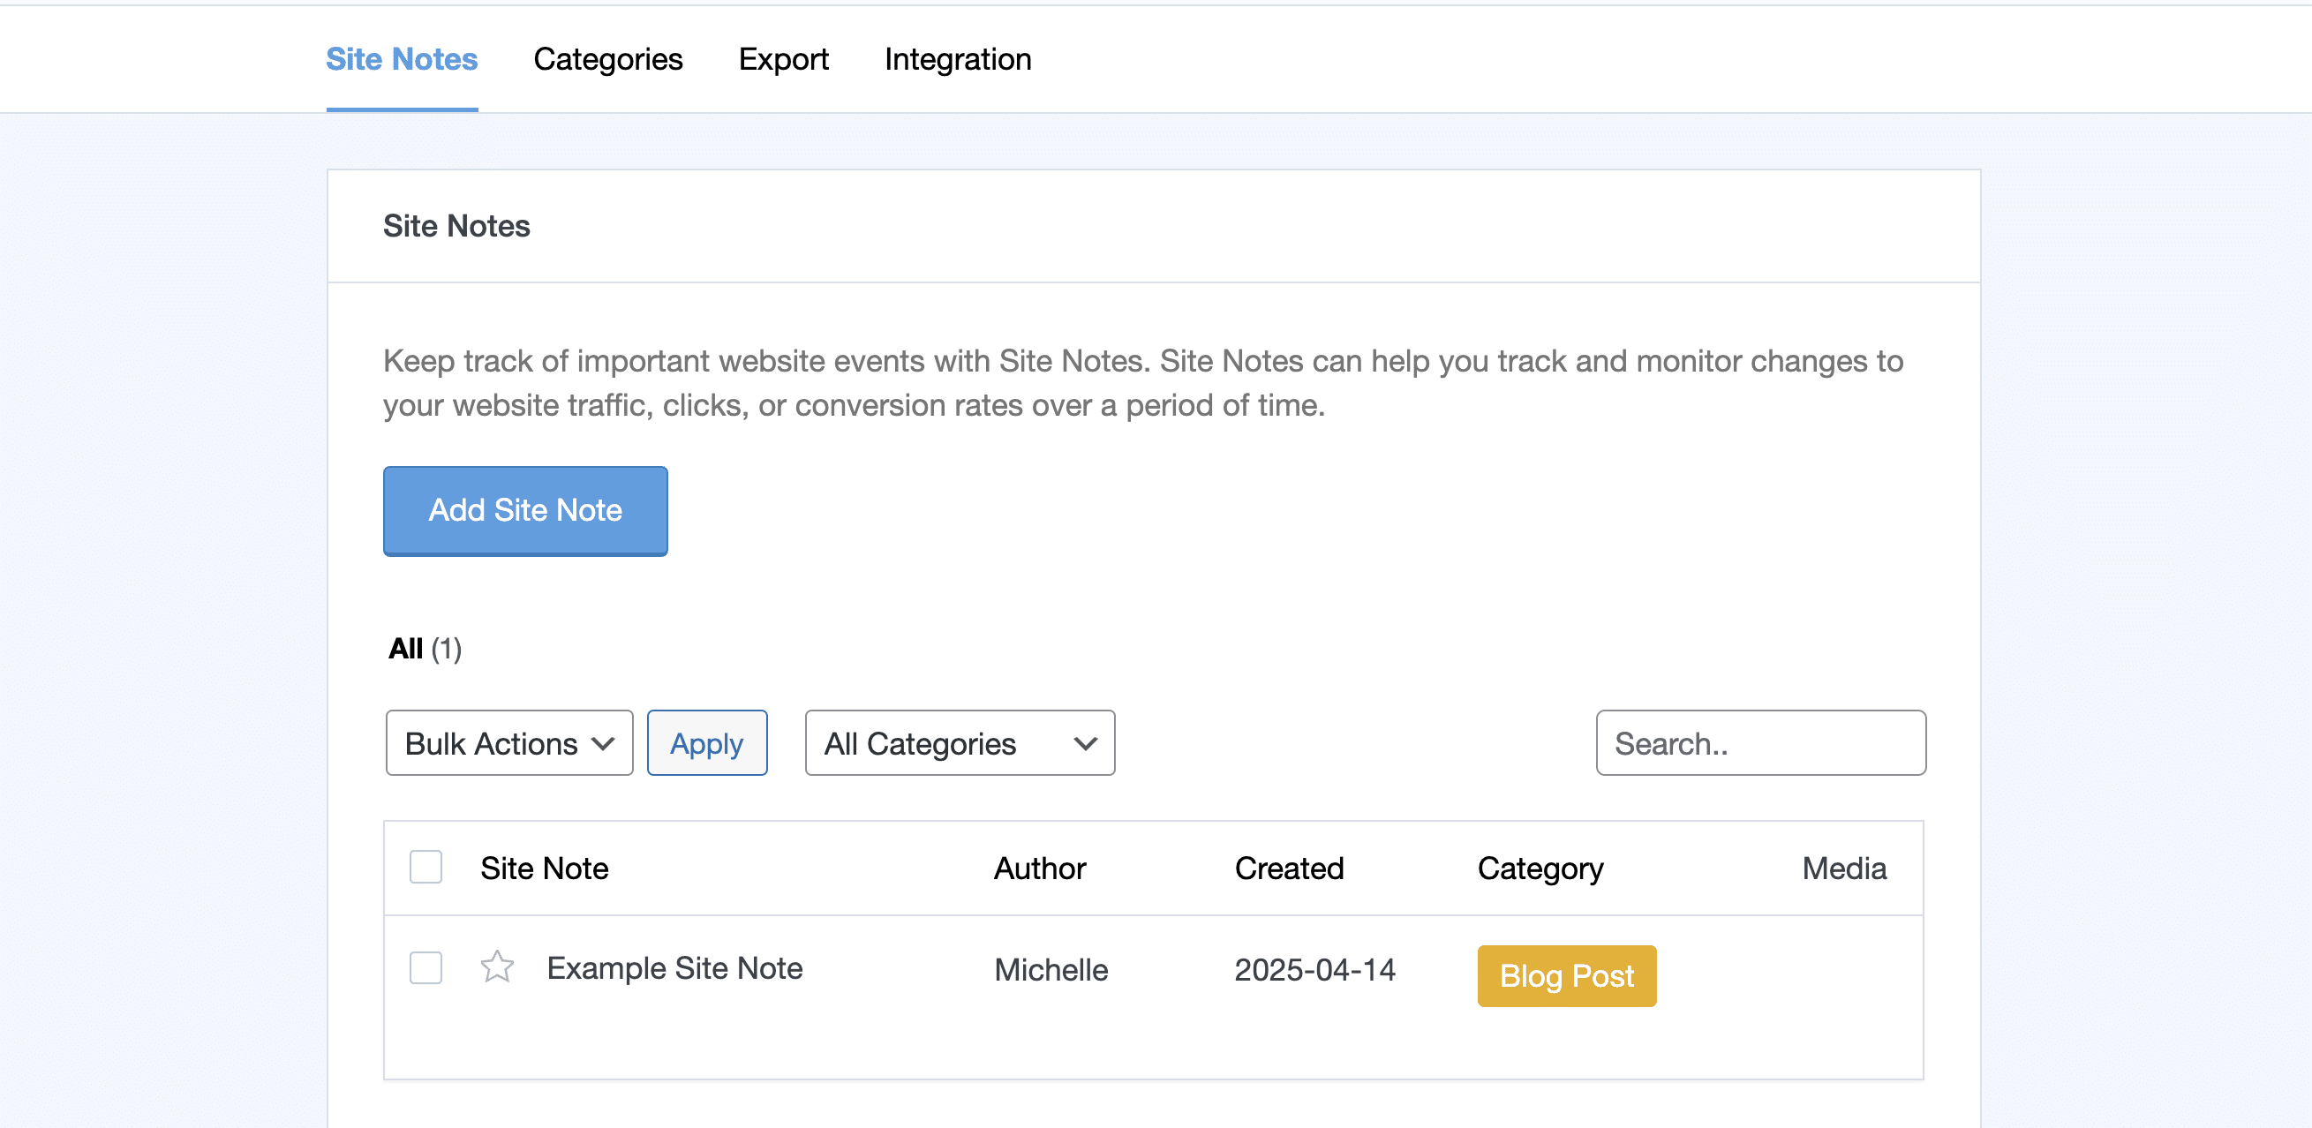Star the Example Site Note
Viewport: 2312px width, 1128px height.
(496, 967)
